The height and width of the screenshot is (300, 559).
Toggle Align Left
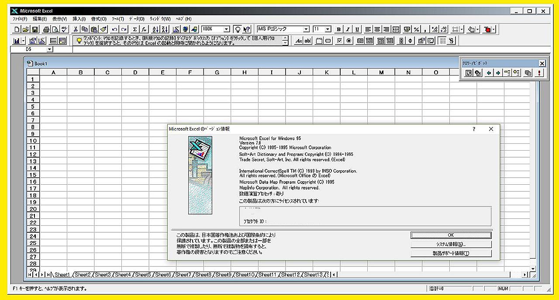tap(368, 29)
